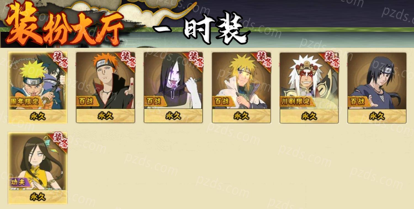
Task: Select the Naruto and Sasuke anniversary costume
Action: click(38, 87)
